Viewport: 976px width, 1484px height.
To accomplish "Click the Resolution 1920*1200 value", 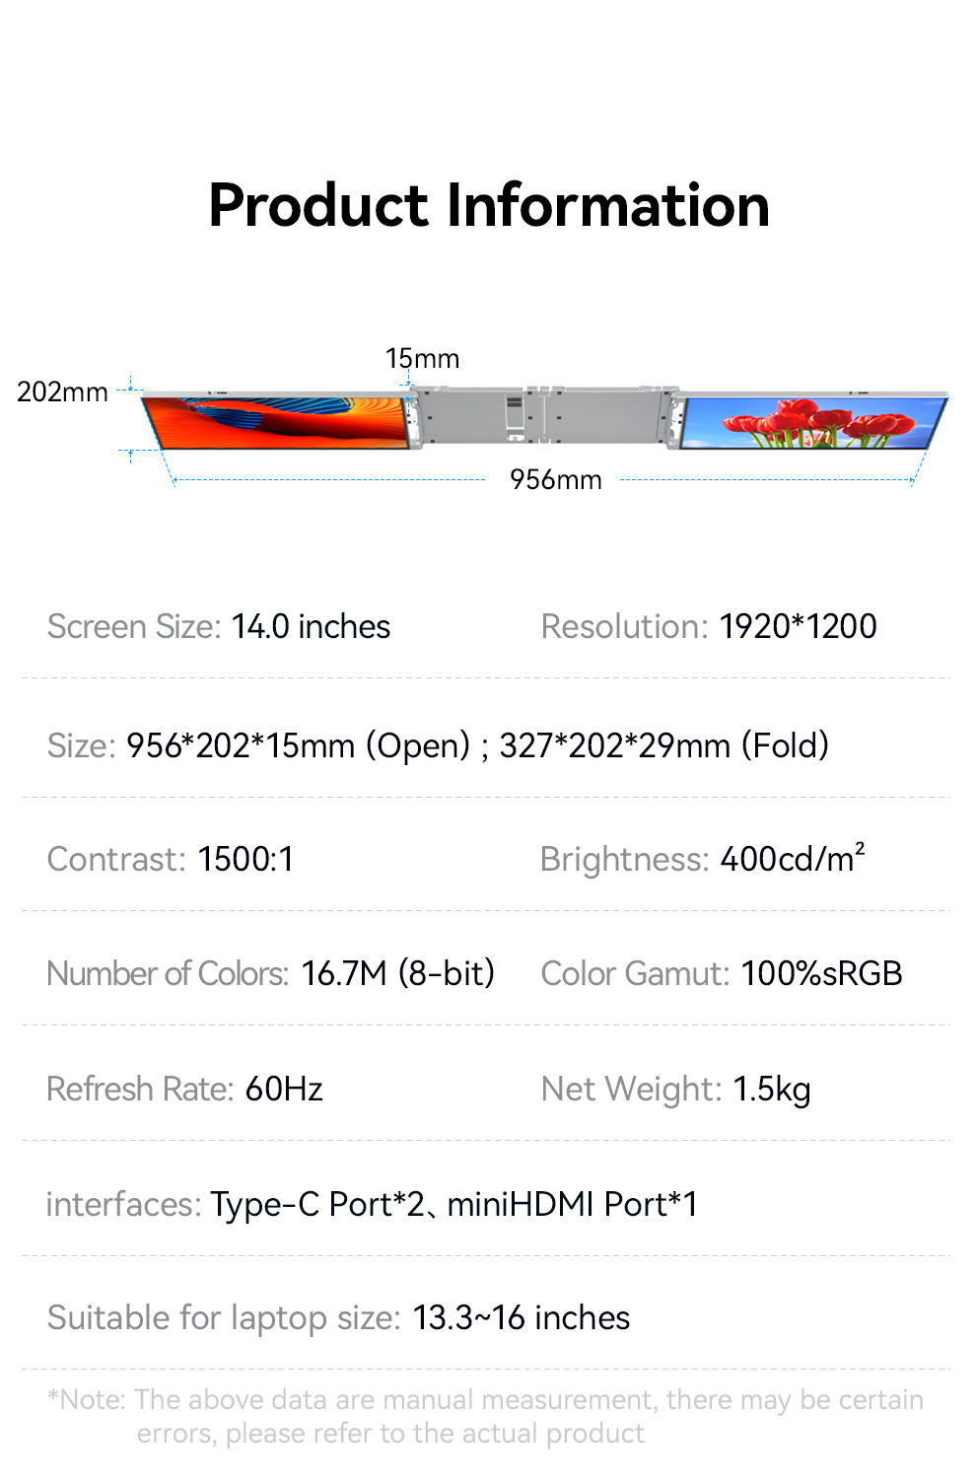I will (798, 627).
